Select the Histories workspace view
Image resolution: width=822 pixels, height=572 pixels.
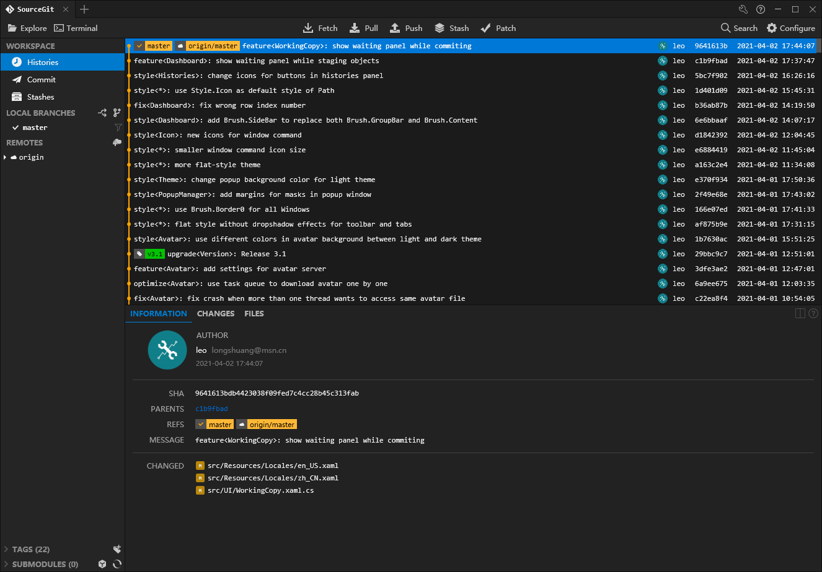[63, 62]
